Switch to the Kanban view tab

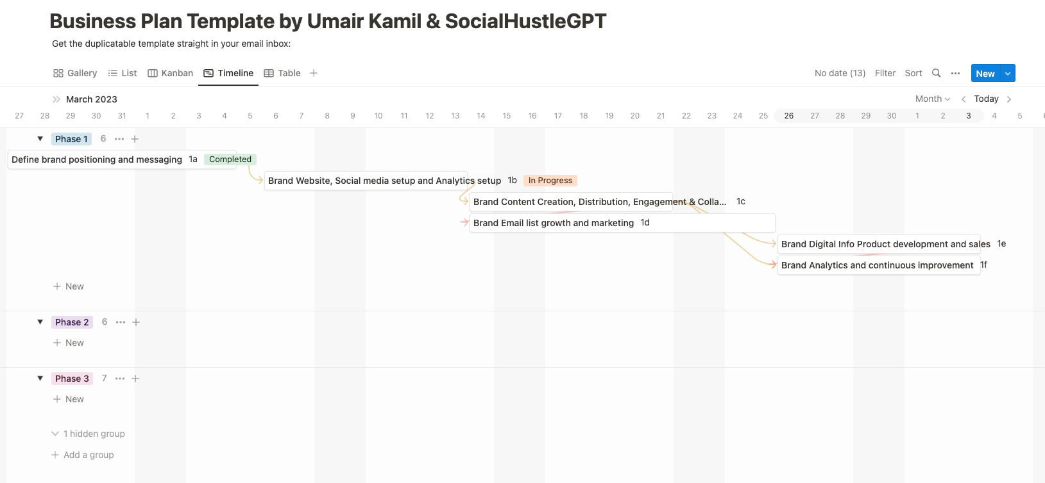171,73
